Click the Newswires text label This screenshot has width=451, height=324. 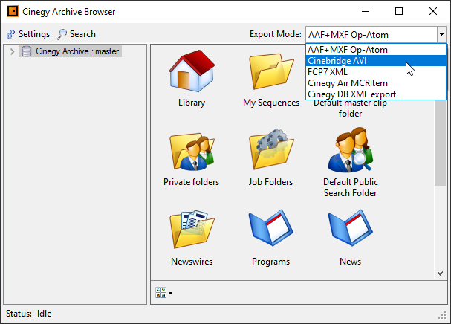tap(192, 262)
